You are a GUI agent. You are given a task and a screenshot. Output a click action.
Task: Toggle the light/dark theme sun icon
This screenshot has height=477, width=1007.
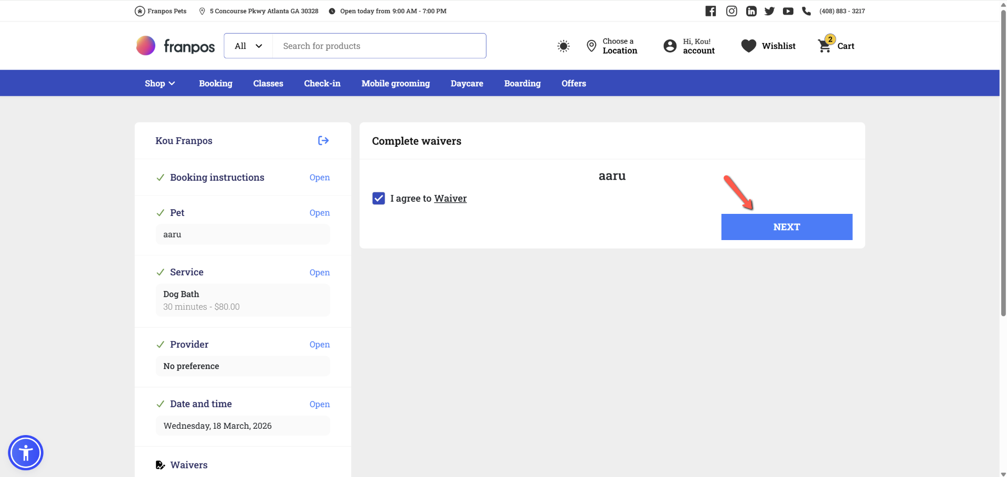click(563, 46)
